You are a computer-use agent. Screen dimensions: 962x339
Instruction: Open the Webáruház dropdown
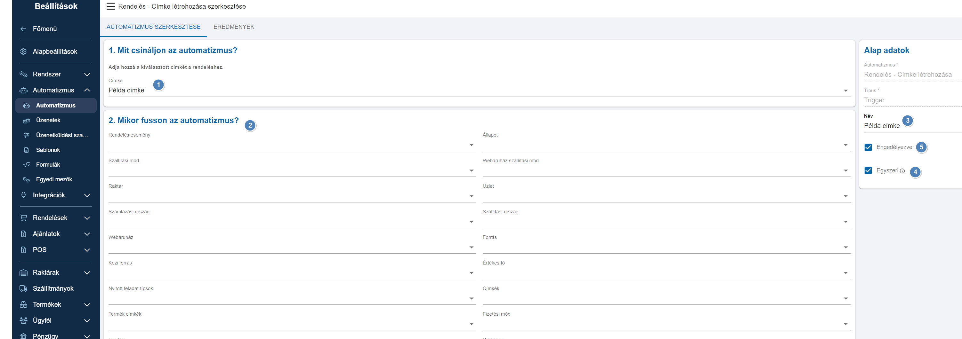coord(292,247)
